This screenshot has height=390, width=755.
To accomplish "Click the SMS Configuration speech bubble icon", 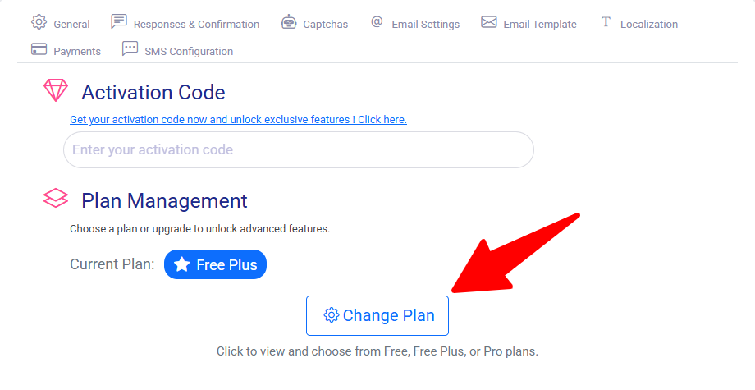I will point(130,49).
